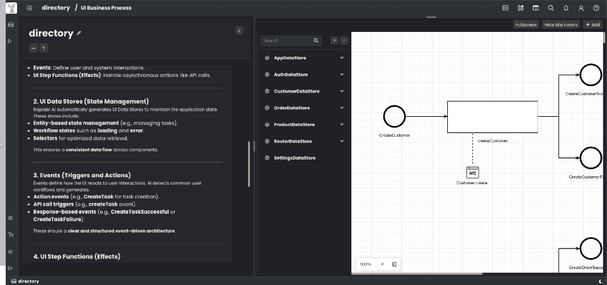Expand RouterDataStore chevron

click(342, 141)
